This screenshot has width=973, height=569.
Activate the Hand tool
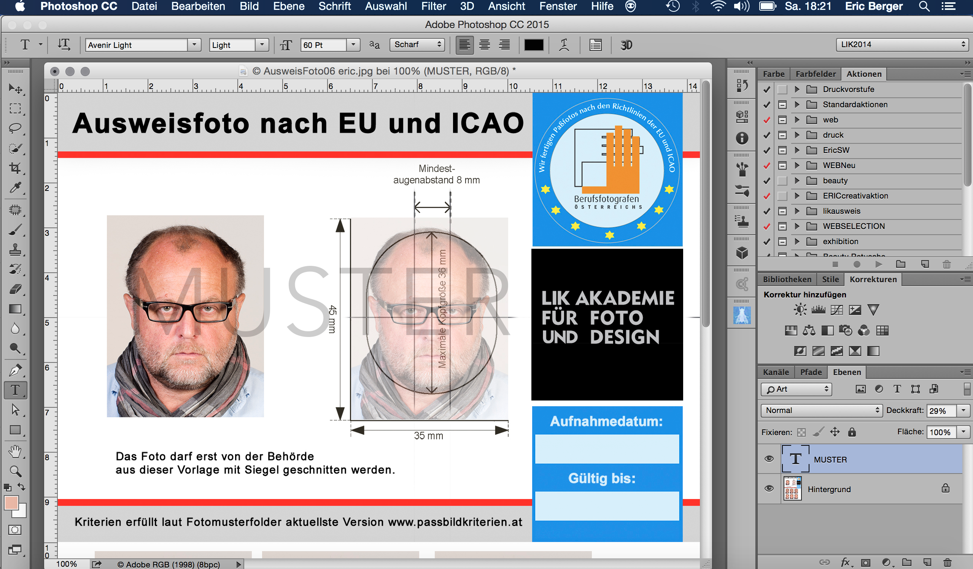[x=15, y=451]
